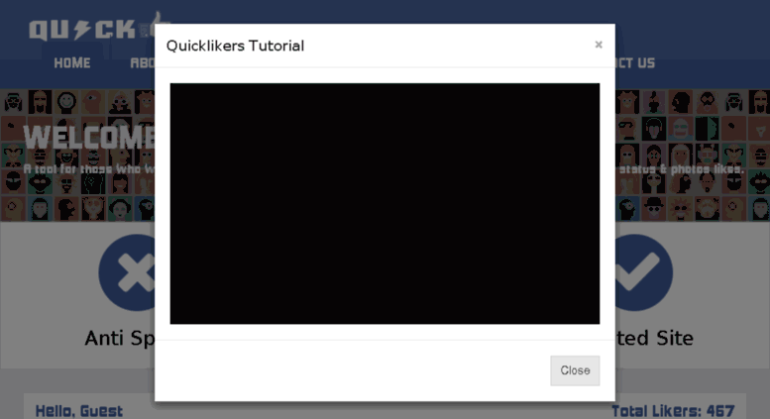770x419 pixels.
Task: Click the Close button in the tutorial dialog
Action: 575,370
